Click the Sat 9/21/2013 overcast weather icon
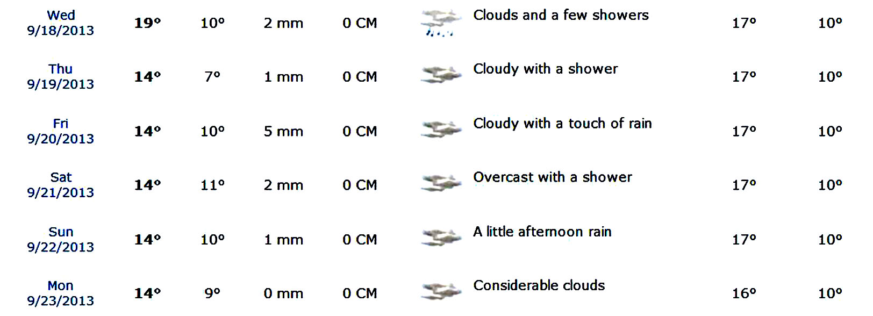 [x=441, y=183]
